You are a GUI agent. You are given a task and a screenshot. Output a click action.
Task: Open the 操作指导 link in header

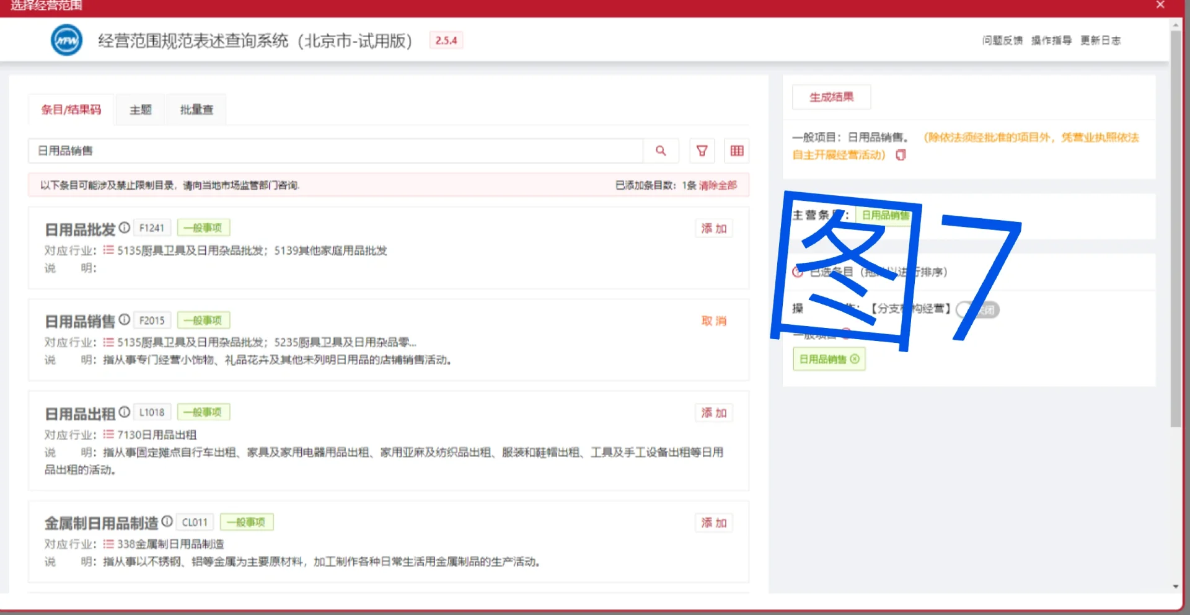(x=1051, y=40)
